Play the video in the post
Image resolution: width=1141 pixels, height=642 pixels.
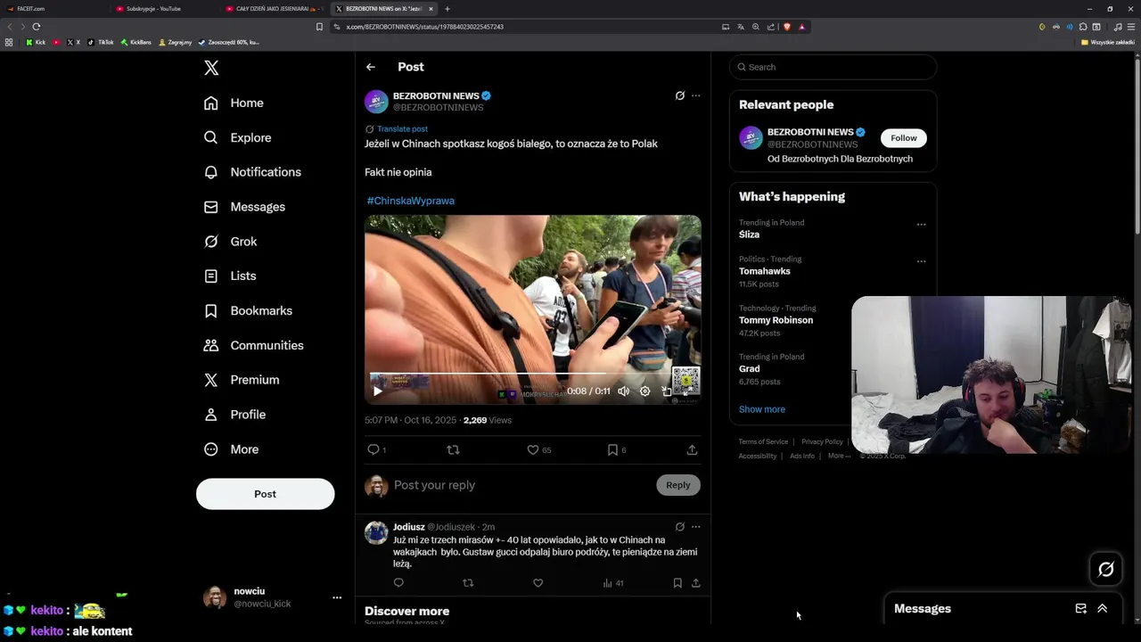[377, 391]
